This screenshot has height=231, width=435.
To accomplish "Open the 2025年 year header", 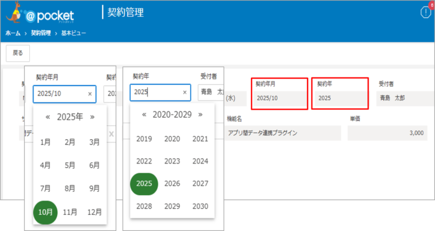I will (70, 117).
